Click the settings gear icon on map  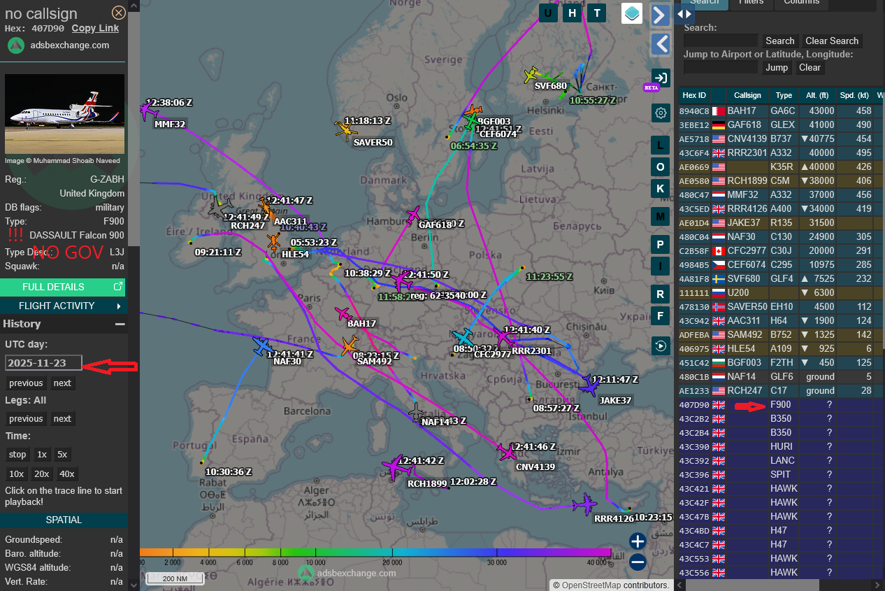pos(660,113)
